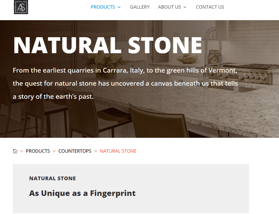279x214 pixels.
Task: Navigate to COUNTERTOPS breadcrumb link
Action: click(75, 151)
